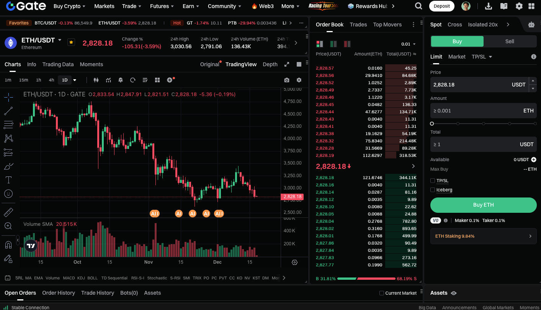The height and width of the screenshot is (310, 541).
Task: Toggle ETH/USDT favorite star
Action: [x=71, y=42]
